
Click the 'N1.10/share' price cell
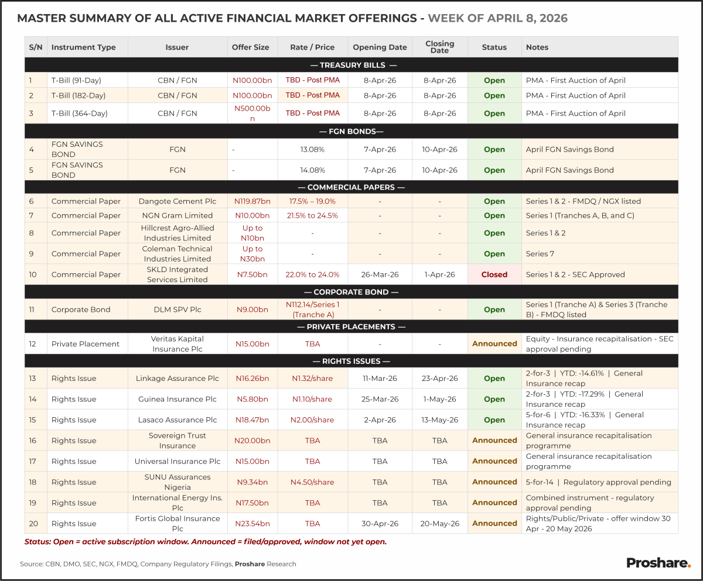(x=312, y=399)
